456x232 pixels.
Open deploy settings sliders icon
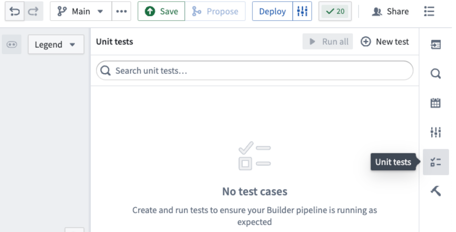point(302,11)
